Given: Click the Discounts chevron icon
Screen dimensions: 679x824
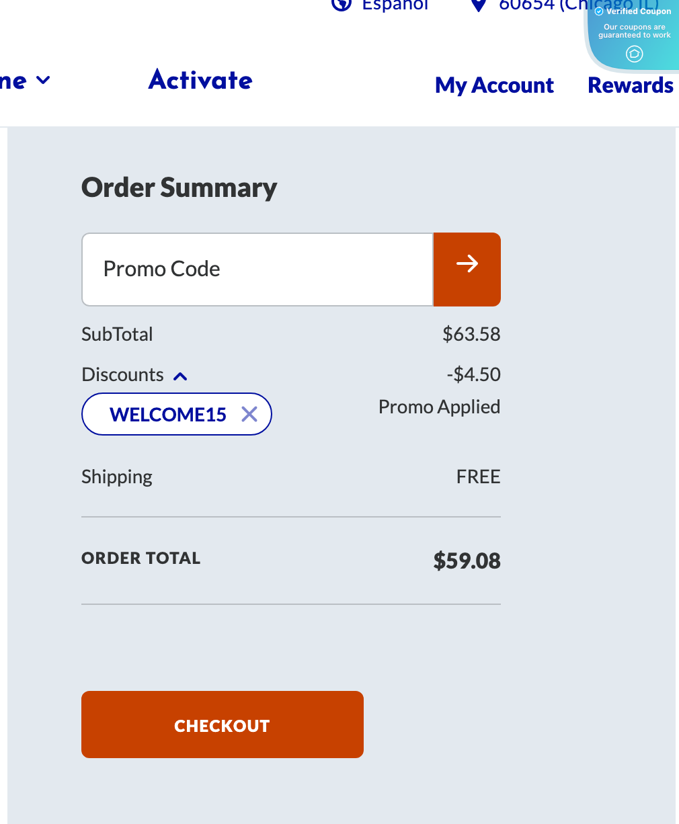Looking at the screenshot, I should coord(179,376).
